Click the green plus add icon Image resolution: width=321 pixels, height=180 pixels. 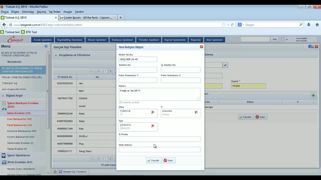coord(313,95)
